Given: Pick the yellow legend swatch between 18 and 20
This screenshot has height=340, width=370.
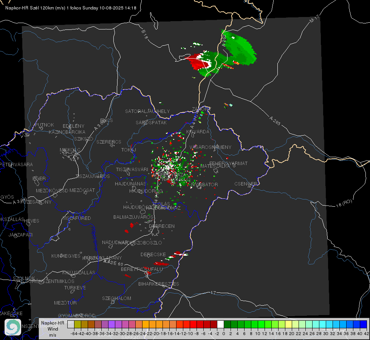Looking at the screenshot, I should pyautogui.click(x=289, y=324).
